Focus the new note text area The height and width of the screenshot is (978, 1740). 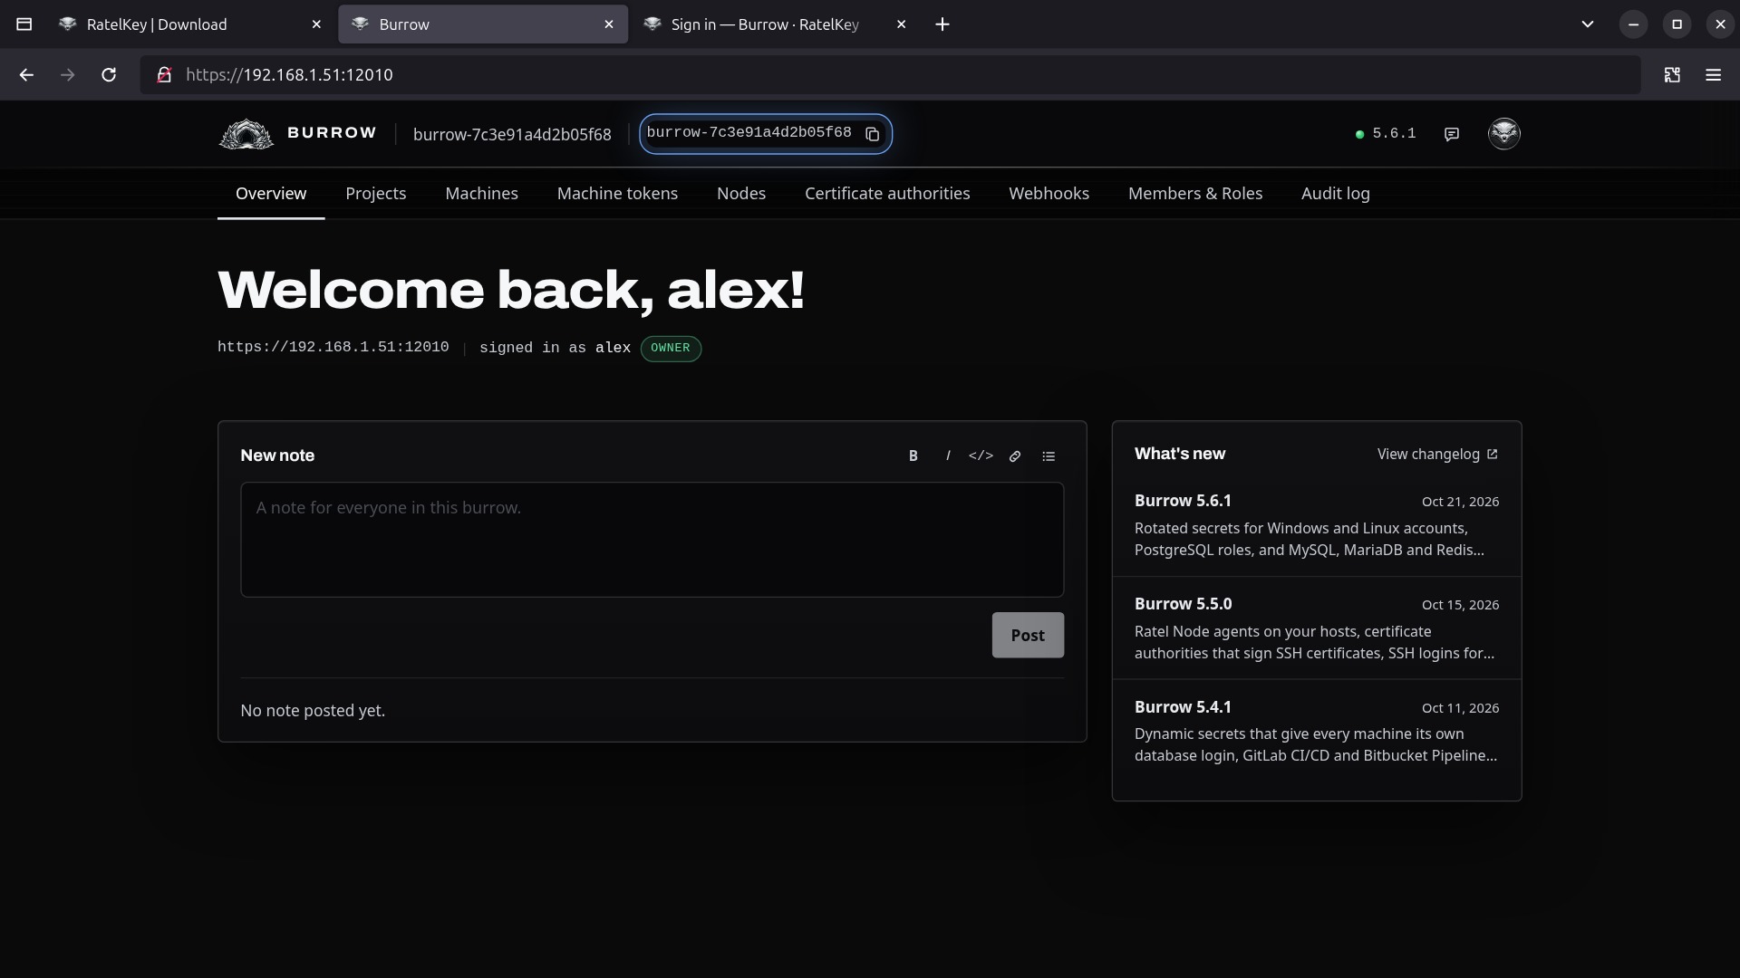point(652,540)
